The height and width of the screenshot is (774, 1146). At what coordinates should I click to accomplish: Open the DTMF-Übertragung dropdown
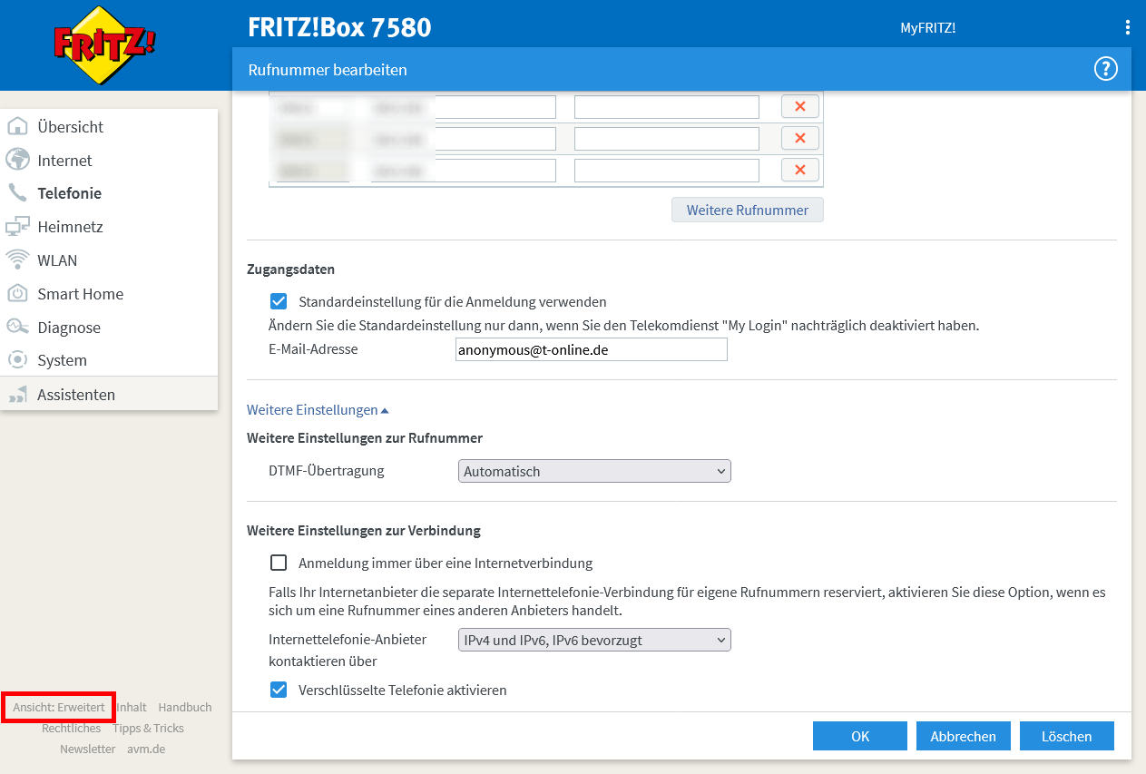[x=594, y=471]
